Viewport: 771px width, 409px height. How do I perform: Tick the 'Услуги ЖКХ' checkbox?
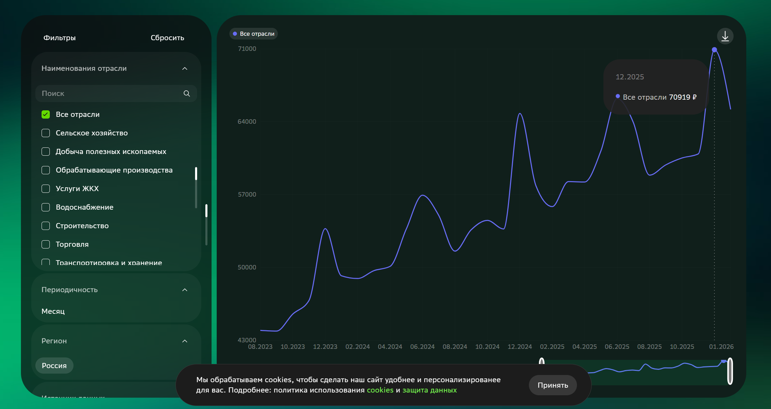(x=46, y=189)
